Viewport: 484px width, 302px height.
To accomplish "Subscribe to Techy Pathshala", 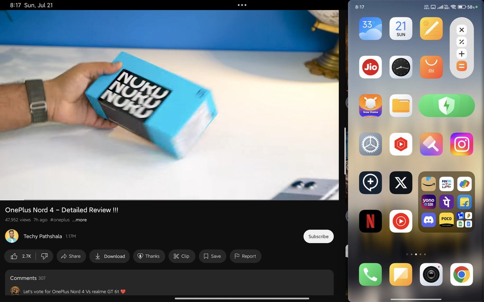I will (319, 236).
